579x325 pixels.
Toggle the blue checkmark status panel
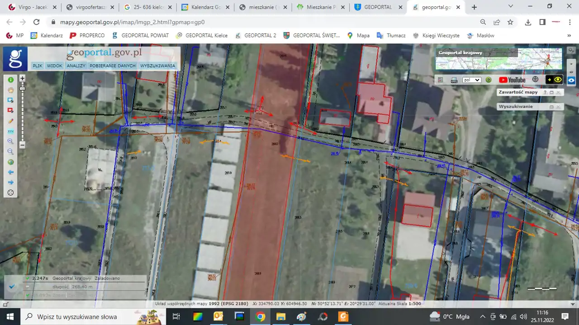12,286
